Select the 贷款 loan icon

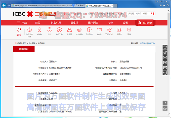point(50,31)
